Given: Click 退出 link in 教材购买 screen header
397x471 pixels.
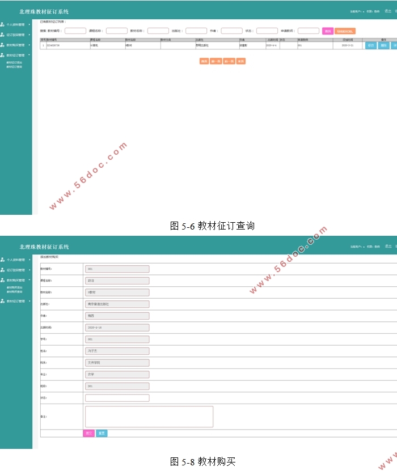Looking at the screenshot, I should (388, 247).
